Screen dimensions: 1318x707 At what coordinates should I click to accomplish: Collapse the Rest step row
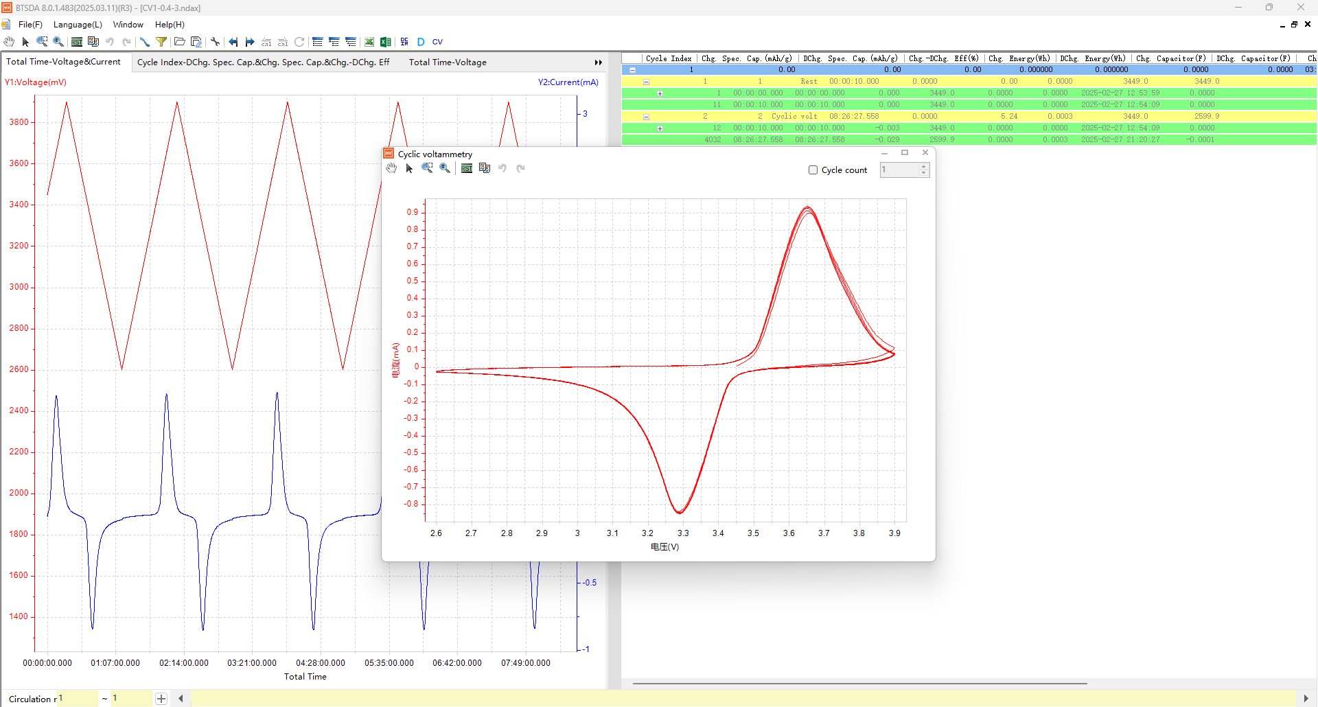tap(646, 82)
